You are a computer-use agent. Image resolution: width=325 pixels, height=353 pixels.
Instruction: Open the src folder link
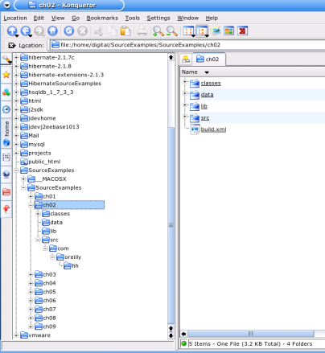point(205,118)
